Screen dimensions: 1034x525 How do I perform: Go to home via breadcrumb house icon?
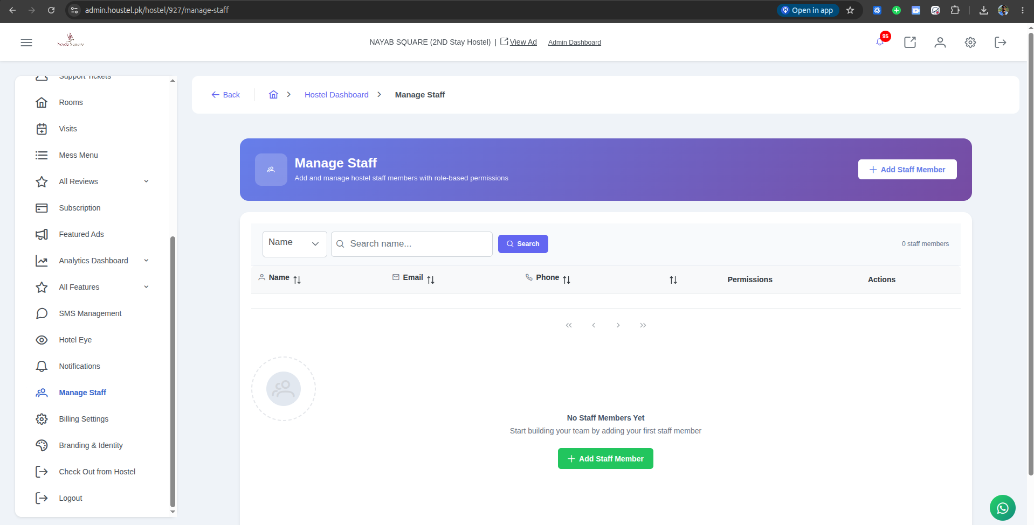click(273, 95)
